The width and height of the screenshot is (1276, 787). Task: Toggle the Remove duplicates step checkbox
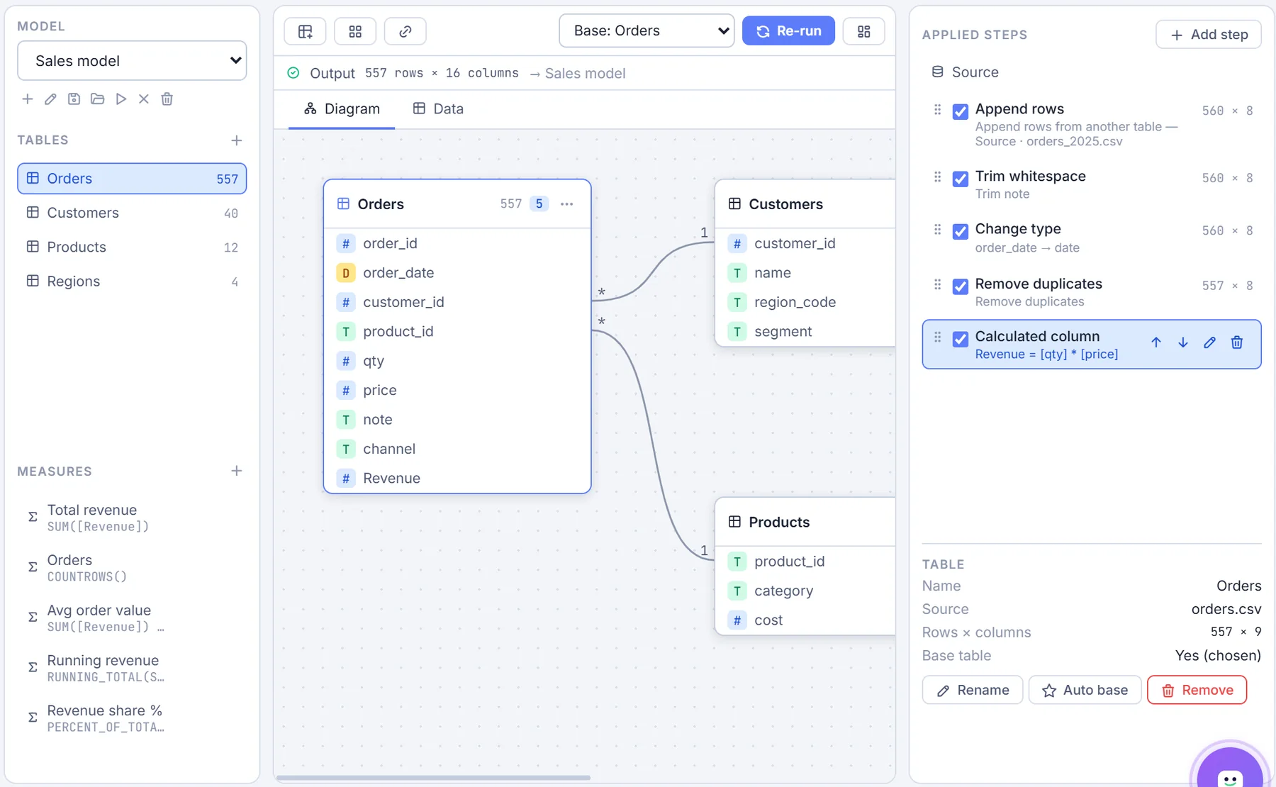click(x=961, y=286)
